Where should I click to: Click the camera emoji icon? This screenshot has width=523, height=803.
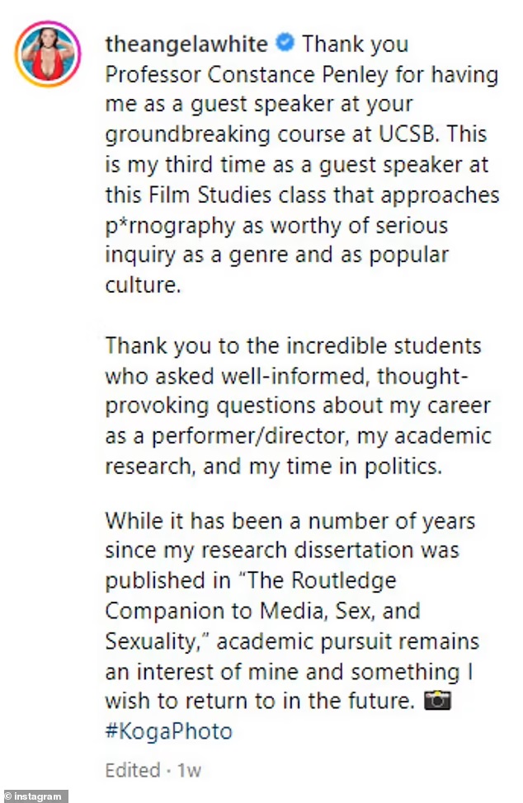pos(437,700)
